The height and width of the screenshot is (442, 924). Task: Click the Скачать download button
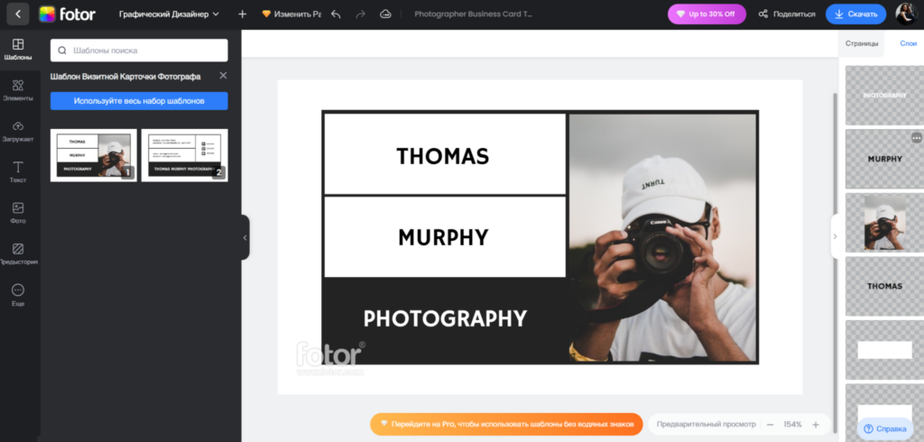856,14
